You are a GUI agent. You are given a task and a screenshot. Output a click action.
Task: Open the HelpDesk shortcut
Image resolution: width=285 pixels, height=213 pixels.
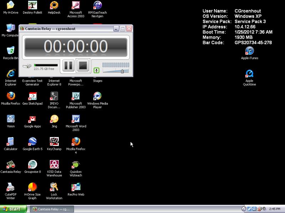coord(54,7)
